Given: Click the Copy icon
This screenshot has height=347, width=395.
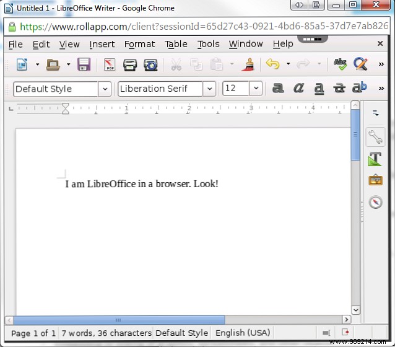Looking at the screenshot, I should click(x=196, y=64).
